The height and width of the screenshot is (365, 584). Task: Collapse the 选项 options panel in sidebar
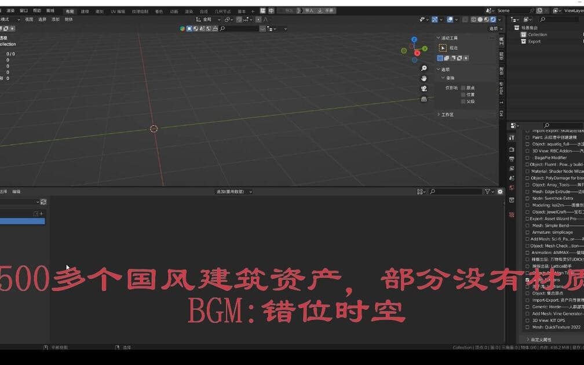pos(439,70)
